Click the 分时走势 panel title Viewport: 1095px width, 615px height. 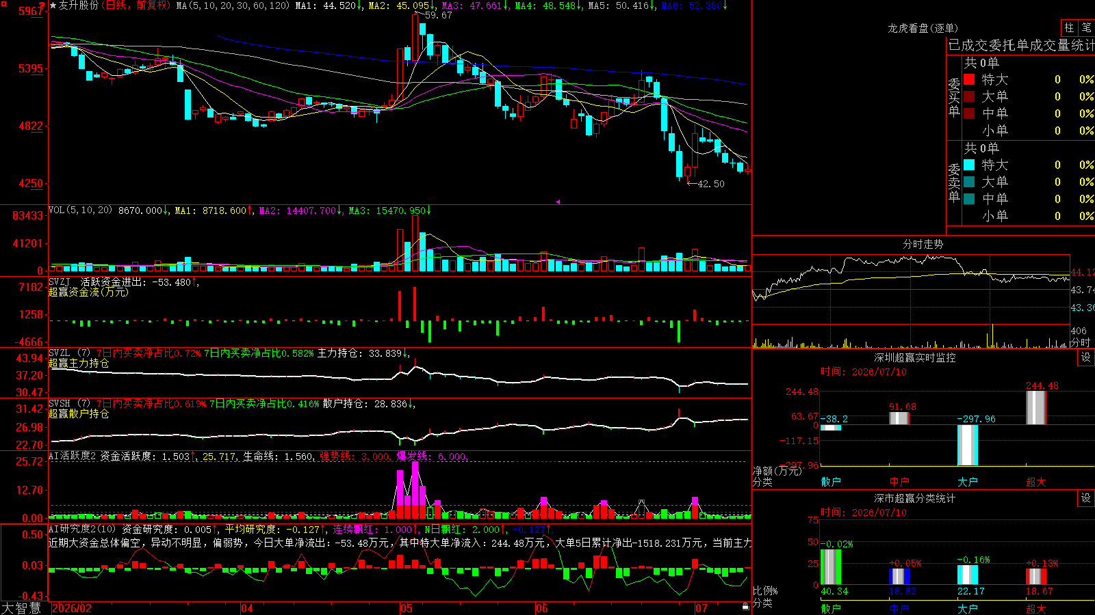point(923,244)
